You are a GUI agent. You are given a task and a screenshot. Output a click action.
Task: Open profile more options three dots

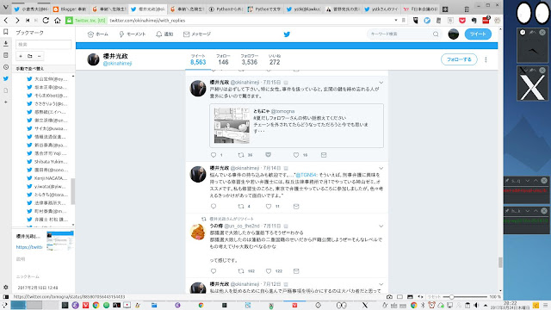click(486, 59)
